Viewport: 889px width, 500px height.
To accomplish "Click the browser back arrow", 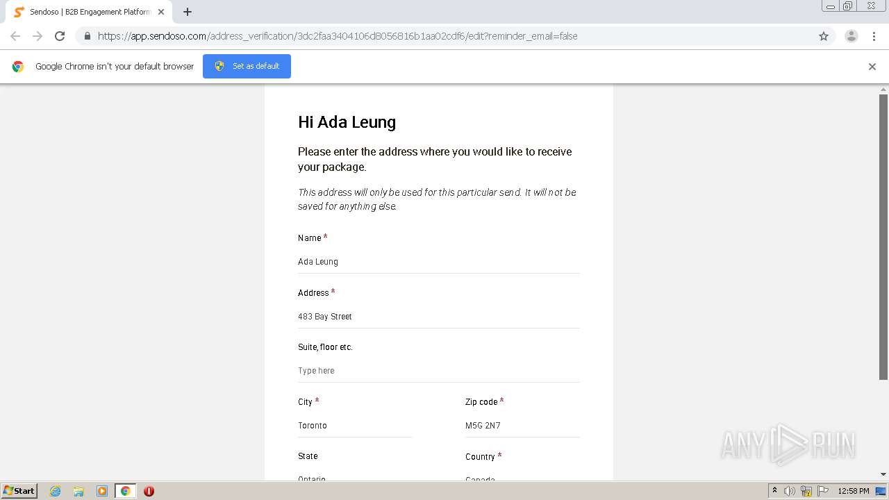I will coord(15,36).
